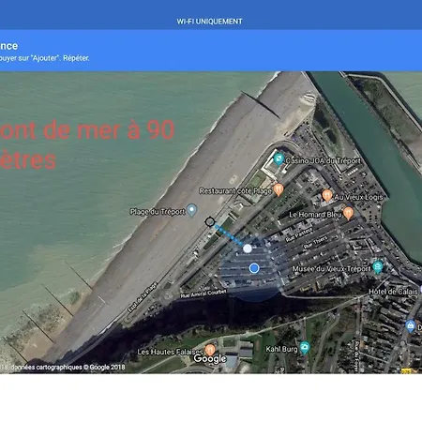Screen dimensions: 422x422
Task: Click the WI-FI UNIQUEMENT tab
Action: pos(209,22)
